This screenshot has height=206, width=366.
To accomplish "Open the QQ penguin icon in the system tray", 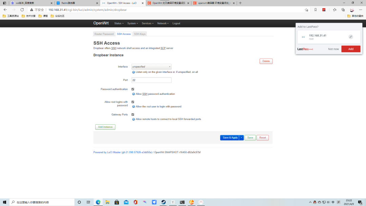I will [314, 202].
